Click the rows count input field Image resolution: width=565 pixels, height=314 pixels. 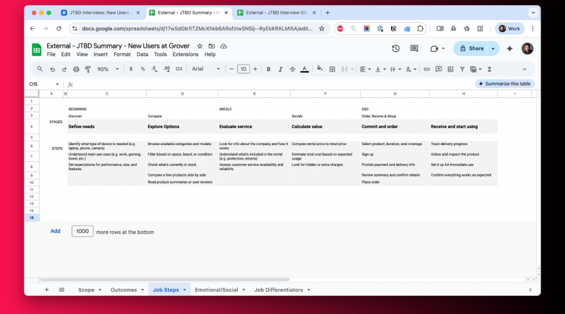82,231
